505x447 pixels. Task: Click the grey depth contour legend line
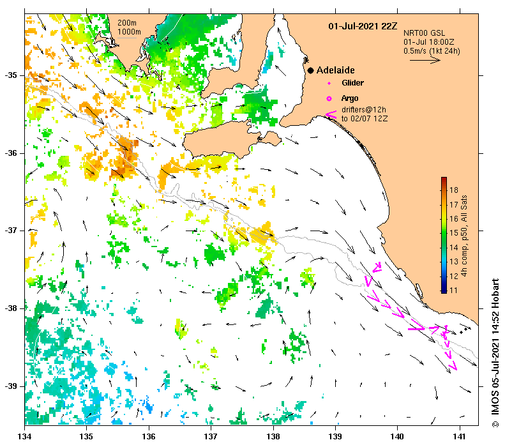coord(127,38)
